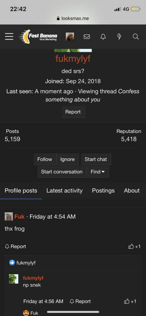The height and width of the screenshot is (316, 146).
Task: Open the envelope conversations inbox
Action: click(x=87, y=37)
